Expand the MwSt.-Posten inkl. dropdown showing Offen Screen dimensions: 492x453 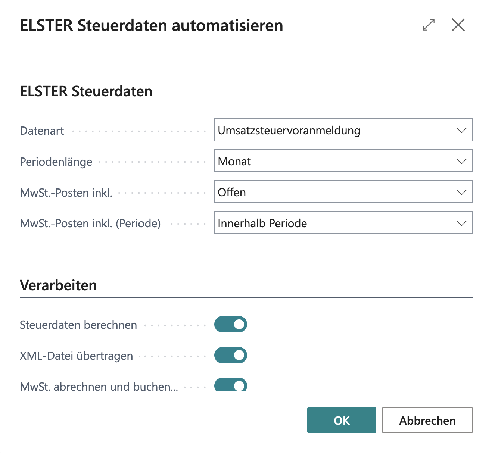coord(343,192)
